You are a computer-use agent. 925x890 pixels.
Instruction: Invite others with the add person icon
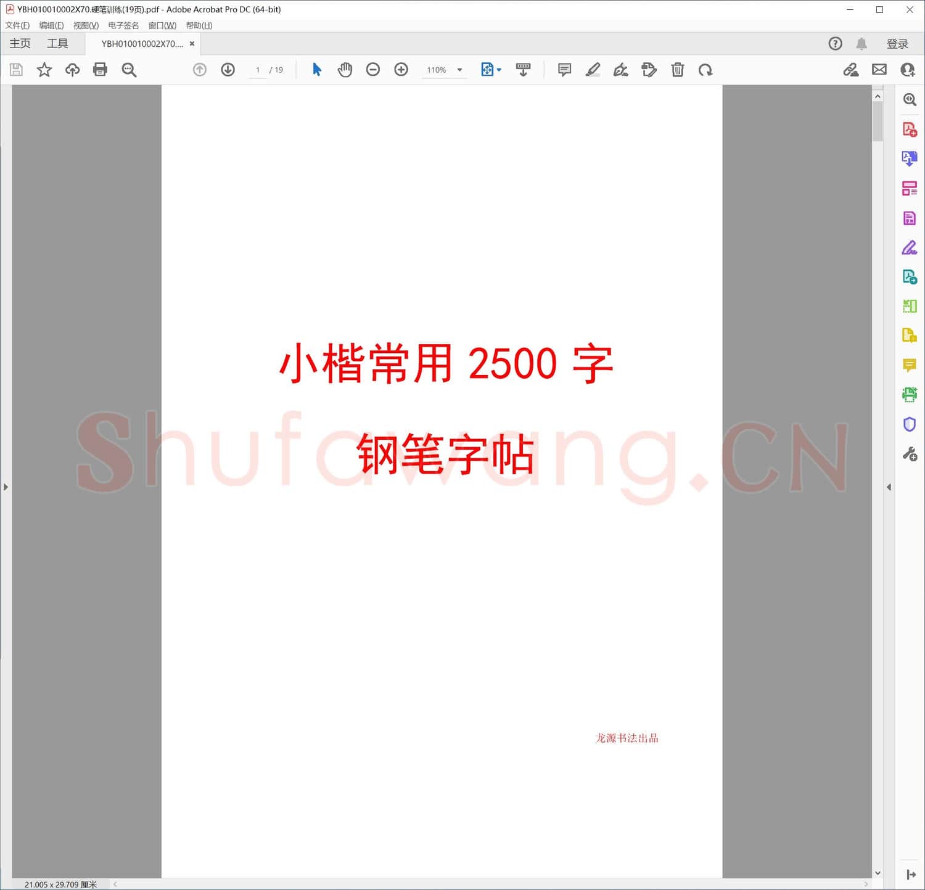coord(908,70)
